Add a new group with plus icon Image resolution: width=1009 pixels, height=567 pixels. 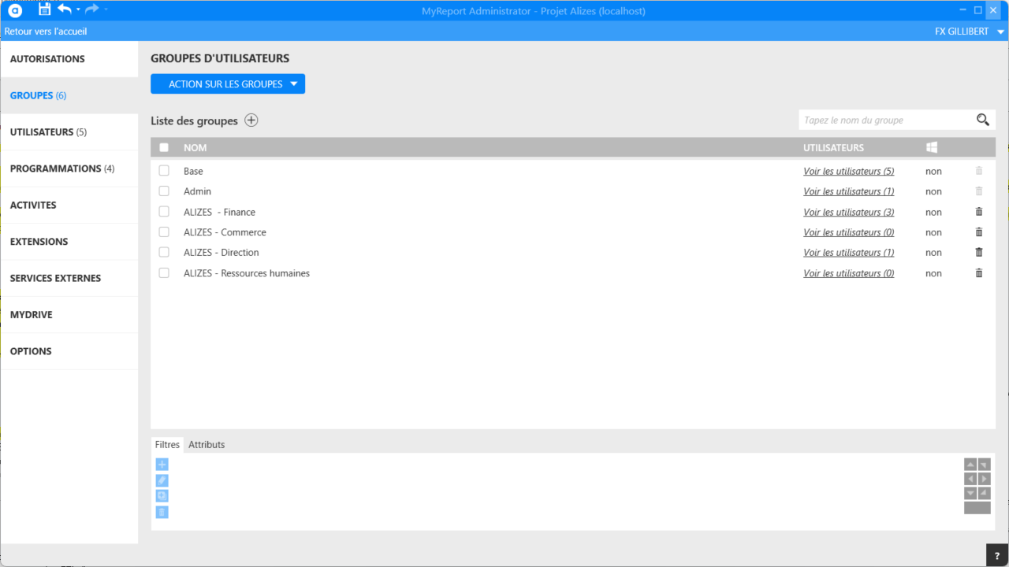click(251, 120)
